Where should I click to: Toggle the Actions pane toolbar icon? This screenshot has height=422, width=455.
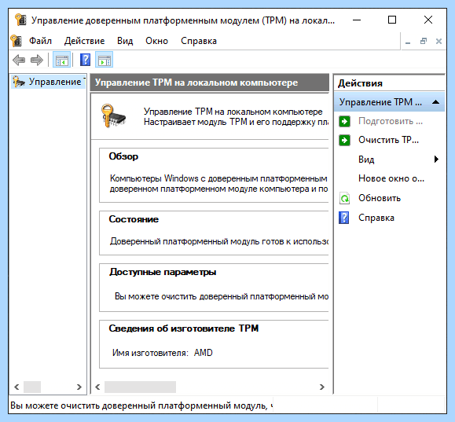click(x=105, y=60)
